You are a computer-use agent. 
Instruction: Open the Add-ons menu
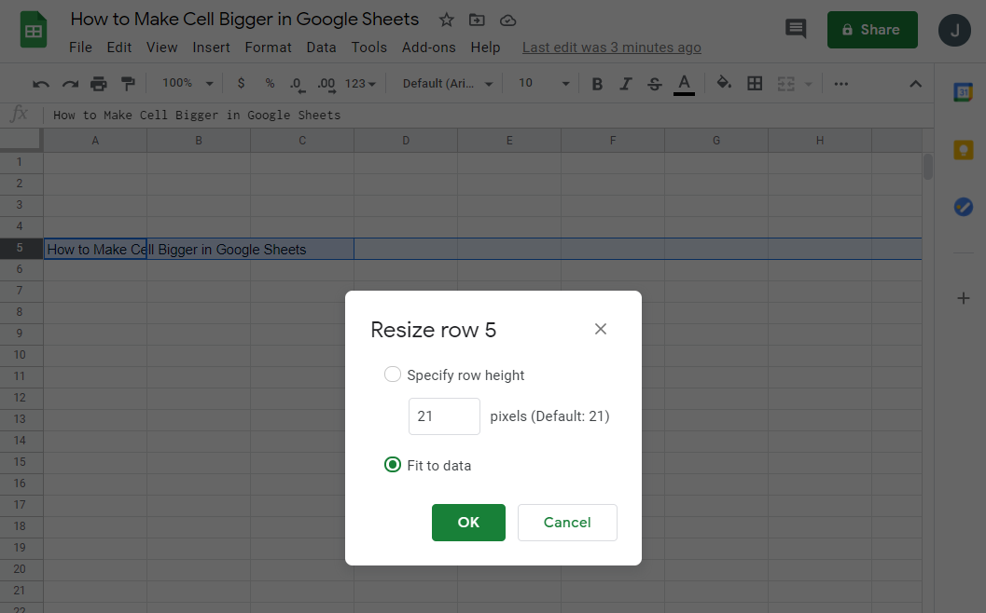[428, 48]
